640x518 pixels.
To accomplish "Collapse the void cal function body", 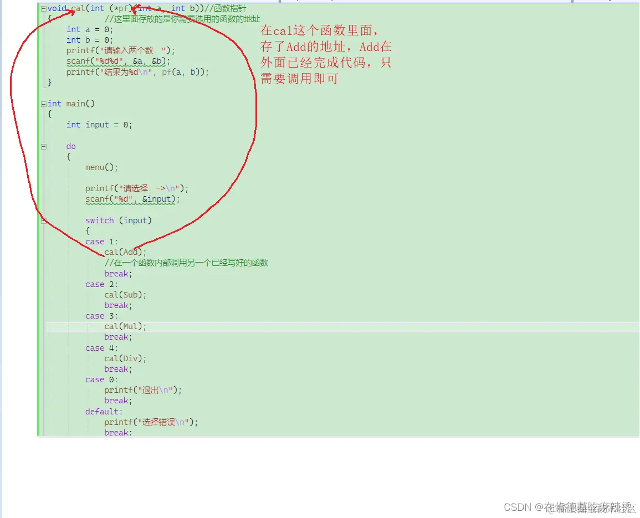I will click(x=43, y=8).
